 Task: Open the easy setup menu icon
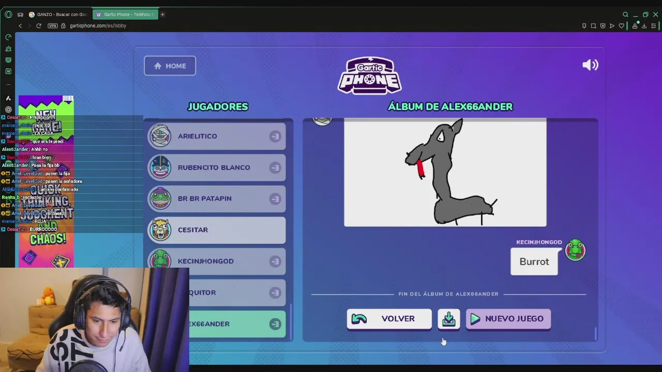point(654,26)
